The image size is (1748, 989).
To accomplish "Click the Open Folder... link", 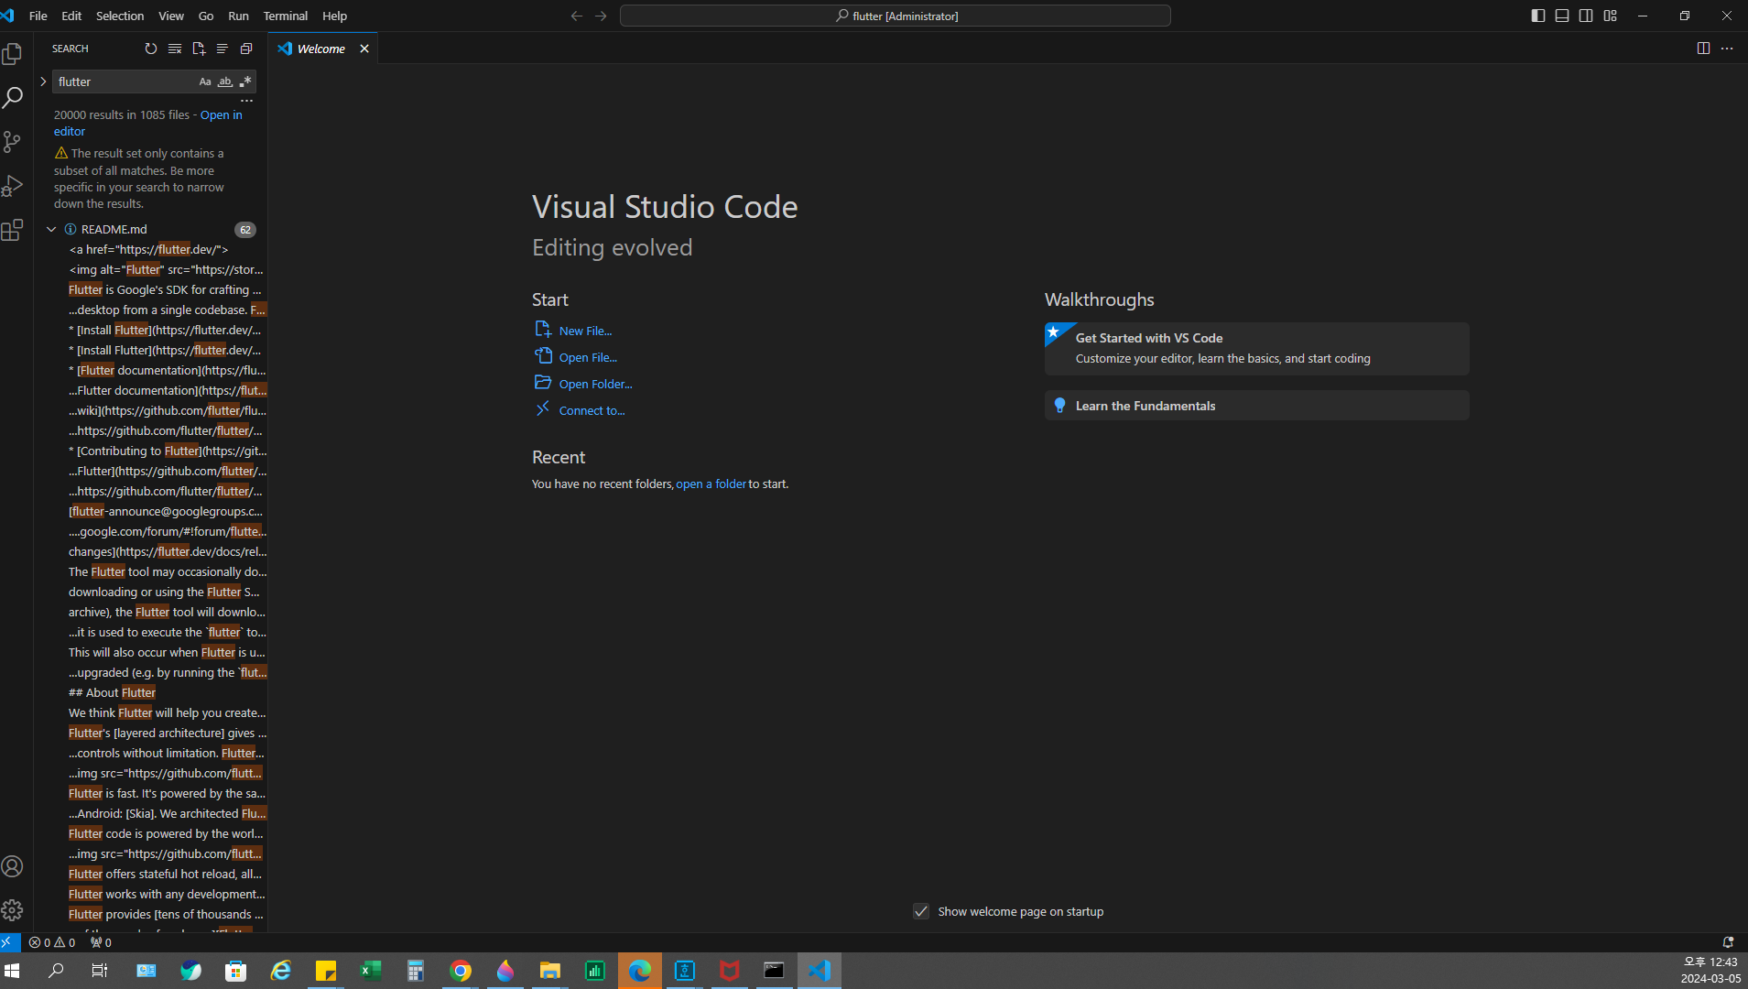I will (596, 384).
